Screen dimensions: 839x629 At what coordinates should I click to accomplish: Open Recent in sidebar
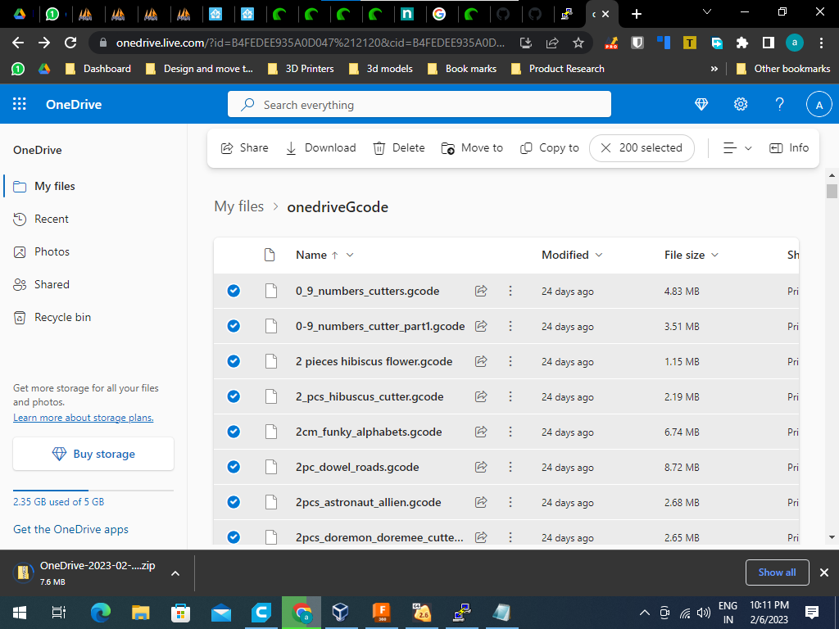52,219
